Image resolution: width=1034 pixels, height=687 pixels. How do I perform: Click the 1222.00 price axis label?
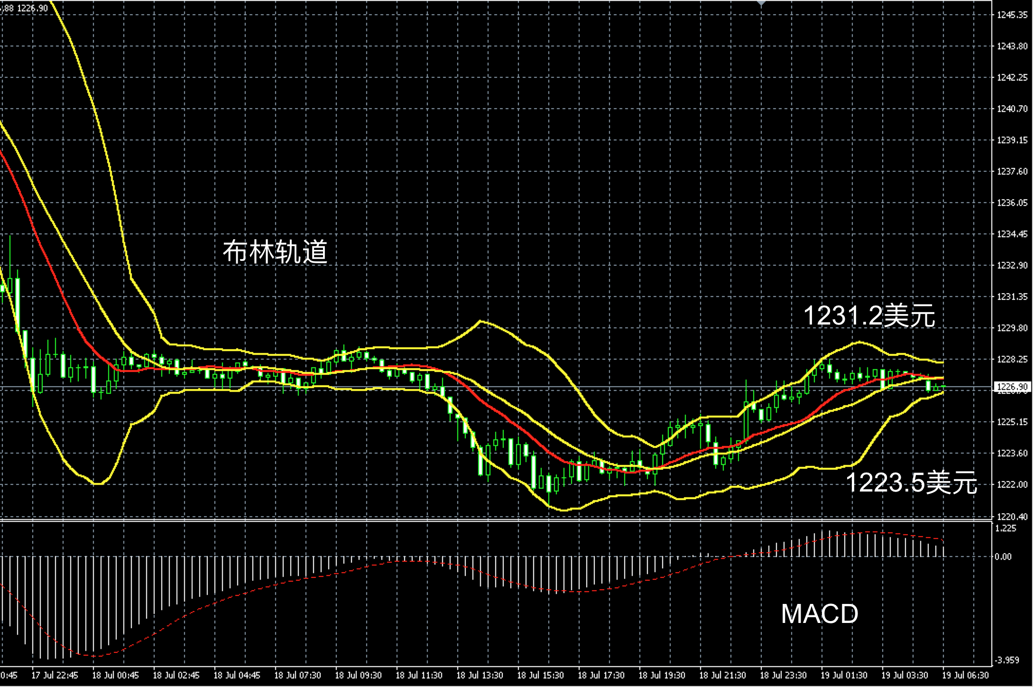[1012, 484]
